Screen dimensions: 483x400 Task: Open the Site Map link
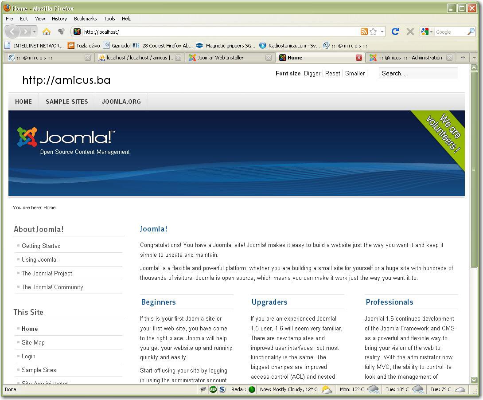33,342
